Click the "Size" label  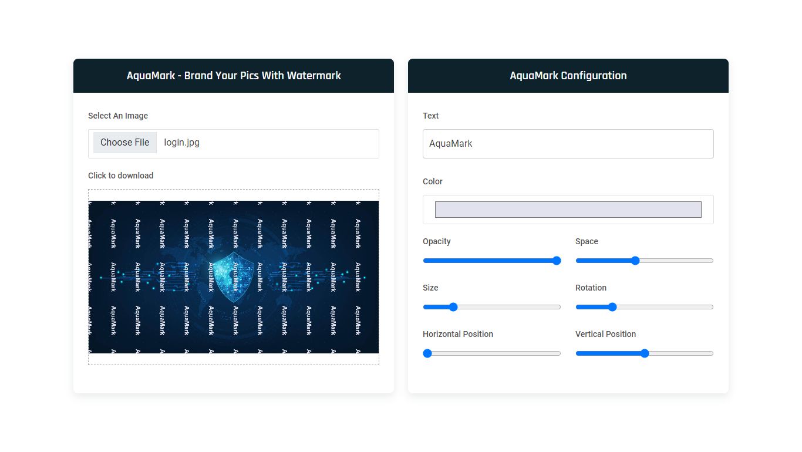(x=430, y=288)
